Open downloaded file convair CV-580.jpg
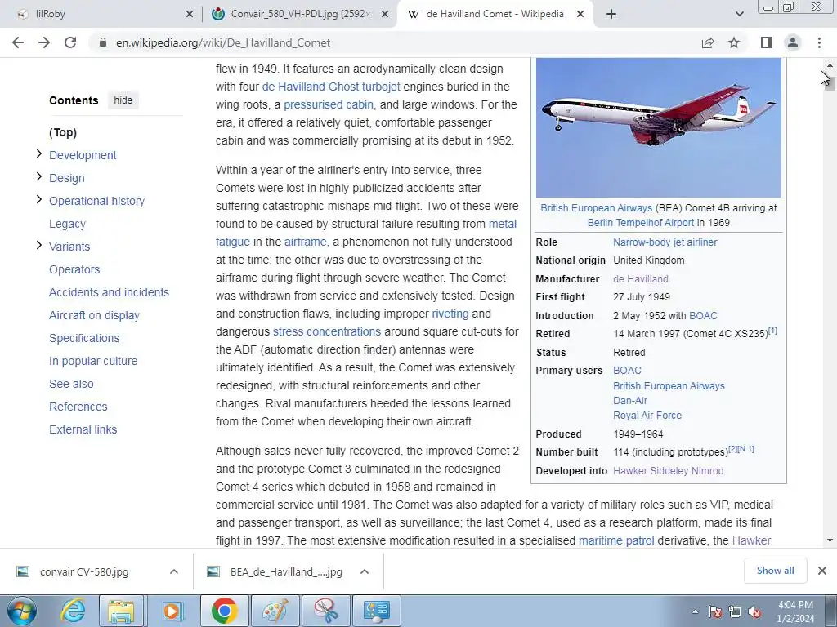This screenshot has height=627, width=837. click(84, 571)
